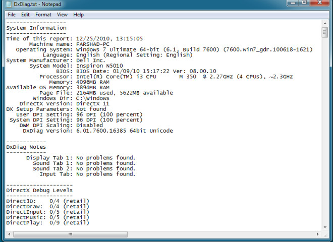Screen dimensions: 333x242
Task: Open the Edit menu
Action: point(25,15)
